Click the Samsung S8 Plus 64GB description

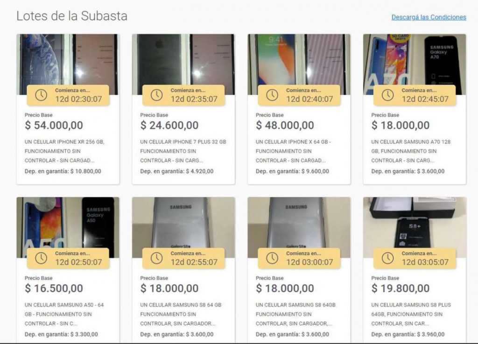click(x=411, y=314)
